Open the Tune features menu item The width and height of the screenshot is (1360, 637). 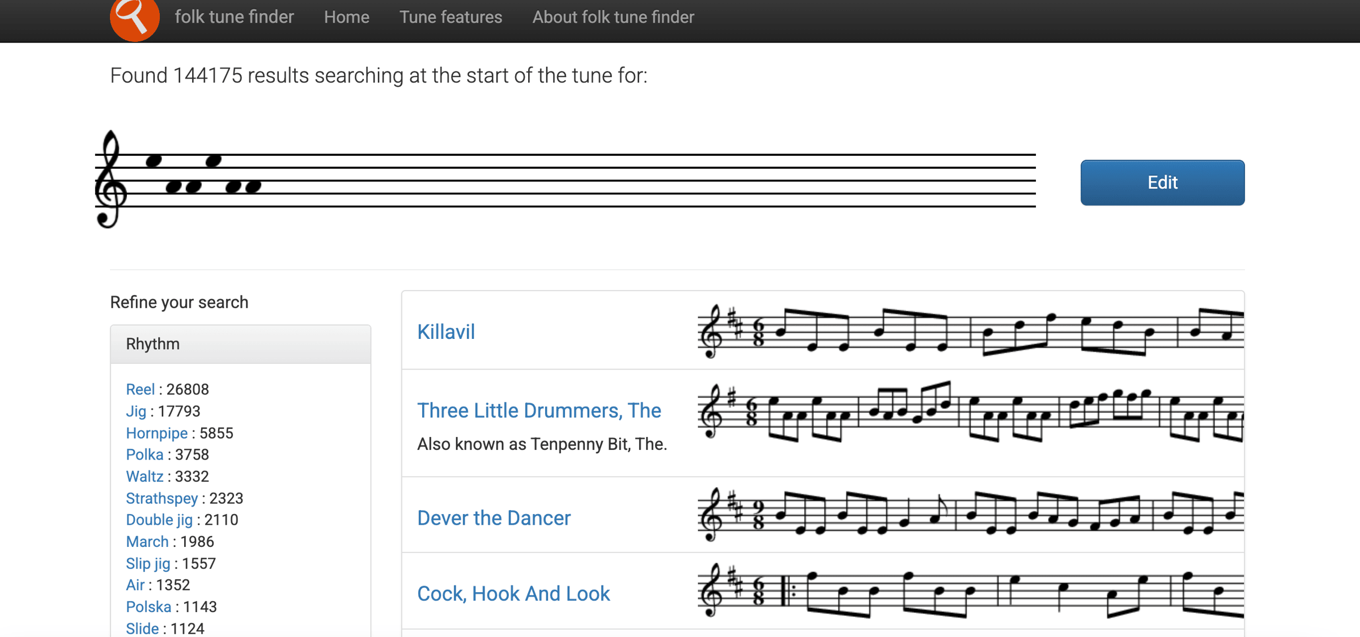pyautogui.click(x=450, y=17)
